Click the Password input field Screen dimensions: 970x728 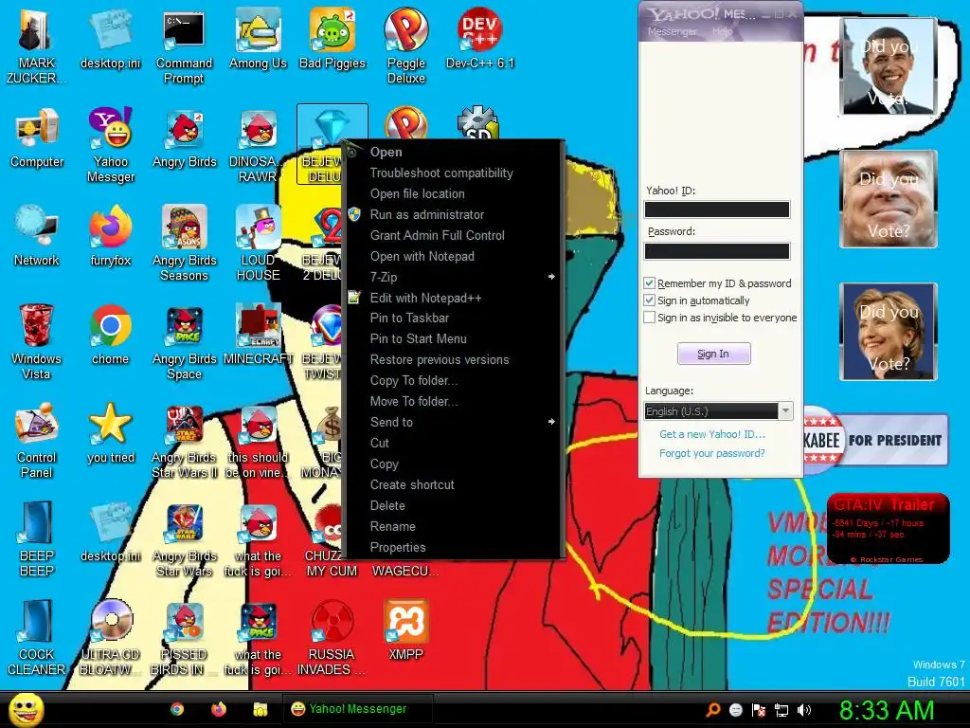(717, 250)
